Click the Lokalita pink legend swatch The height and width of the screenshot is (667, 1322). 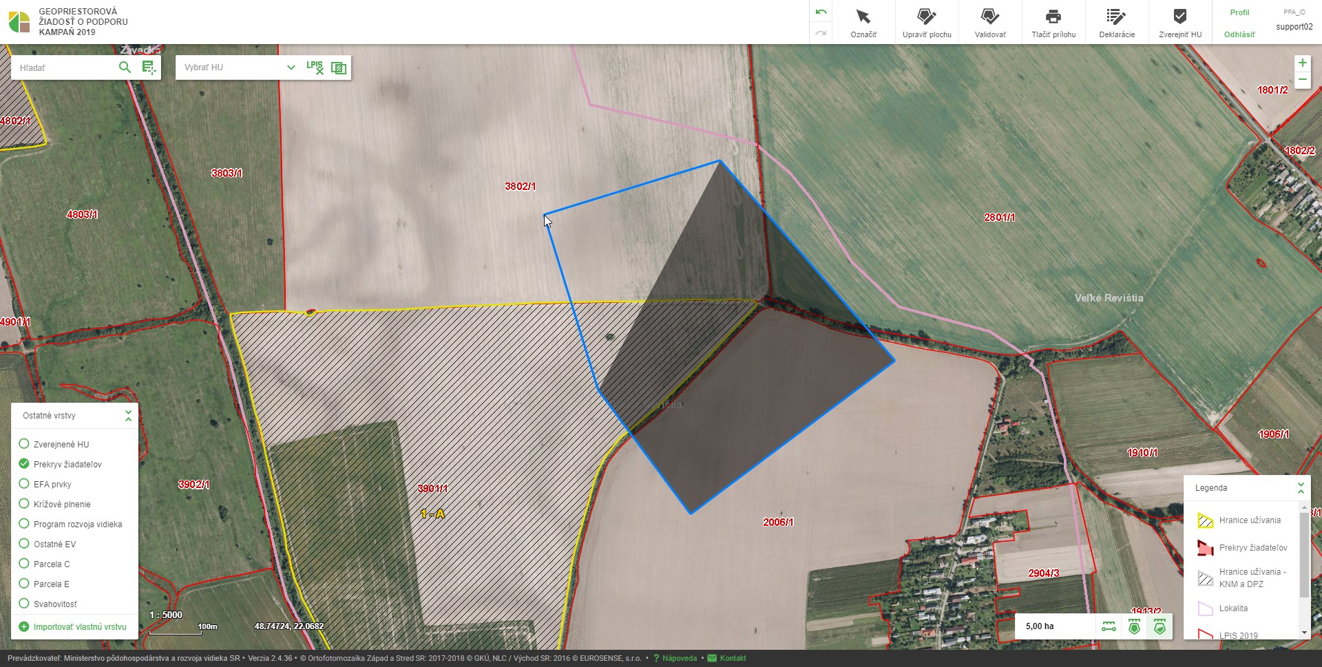point(1205,608)
